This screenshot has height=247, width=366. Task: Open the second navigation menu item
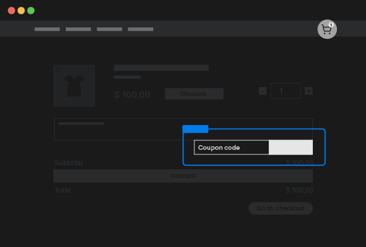pyautogui.click(x=78, y=29)
